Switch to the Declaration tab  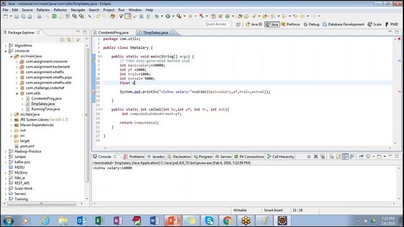tap(179, 156)
